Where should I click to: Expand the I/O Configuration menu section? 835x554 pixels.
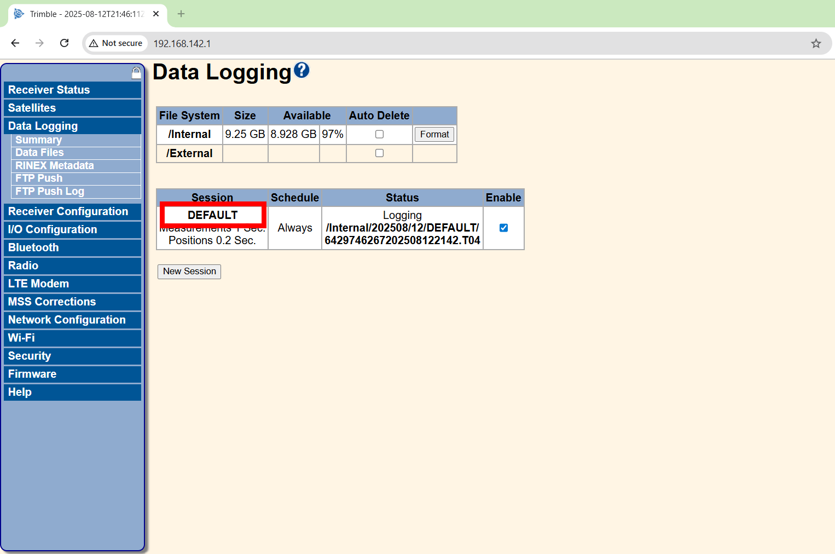tap(53, 229)
